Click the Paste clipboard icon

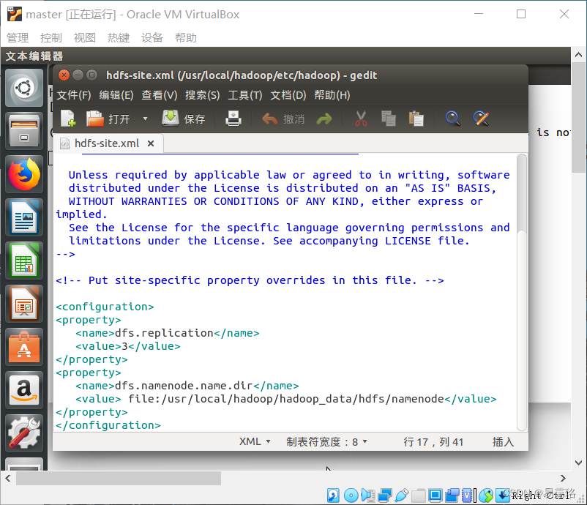[416, 119]
